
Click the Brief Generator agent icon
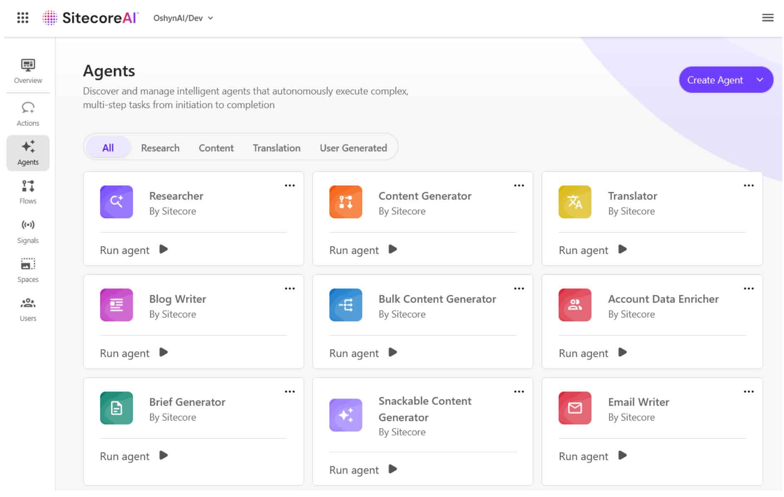[116, 408]
